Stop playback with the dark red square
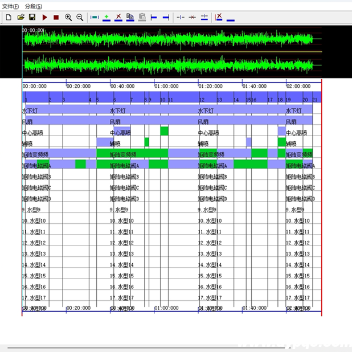 pos(56,18)
